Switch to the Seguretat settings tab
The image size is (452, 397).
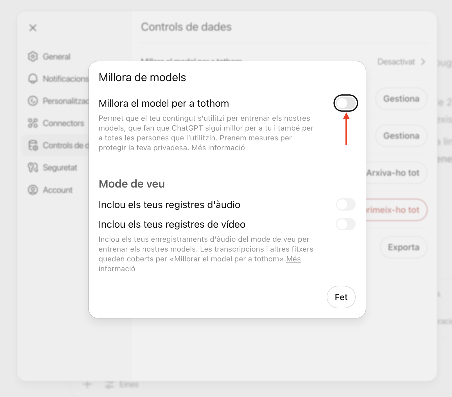60,168
